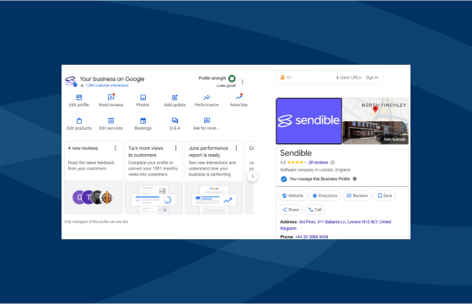Open the 28 reviews link
Image resolution: width=472 pixels, height=304 pixels.
[x=318, y=163]
